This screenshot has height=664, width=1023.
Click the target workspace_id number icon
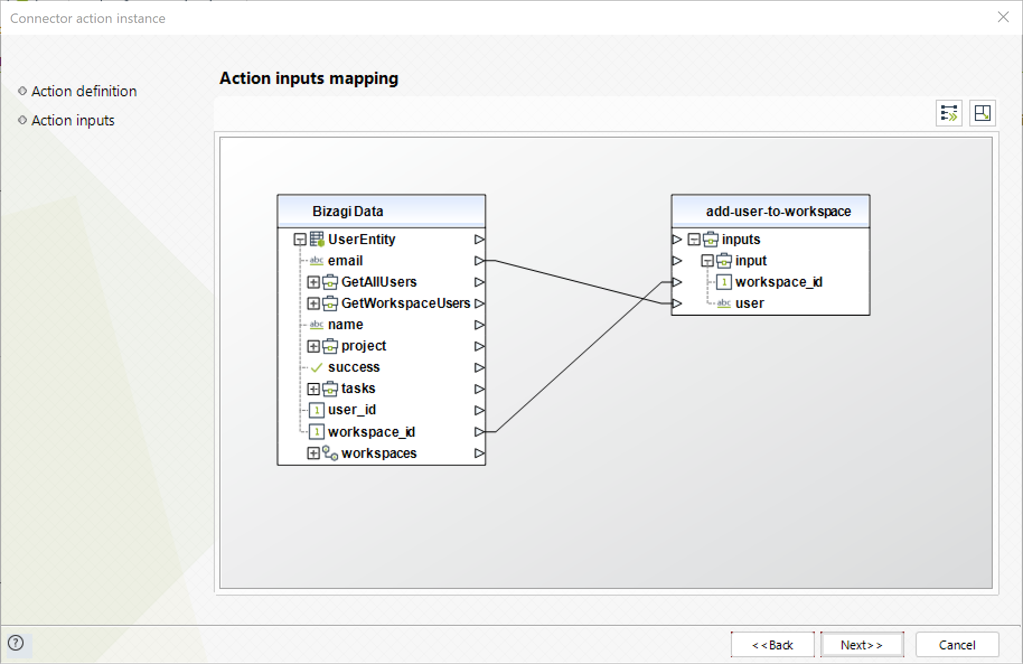724,282
